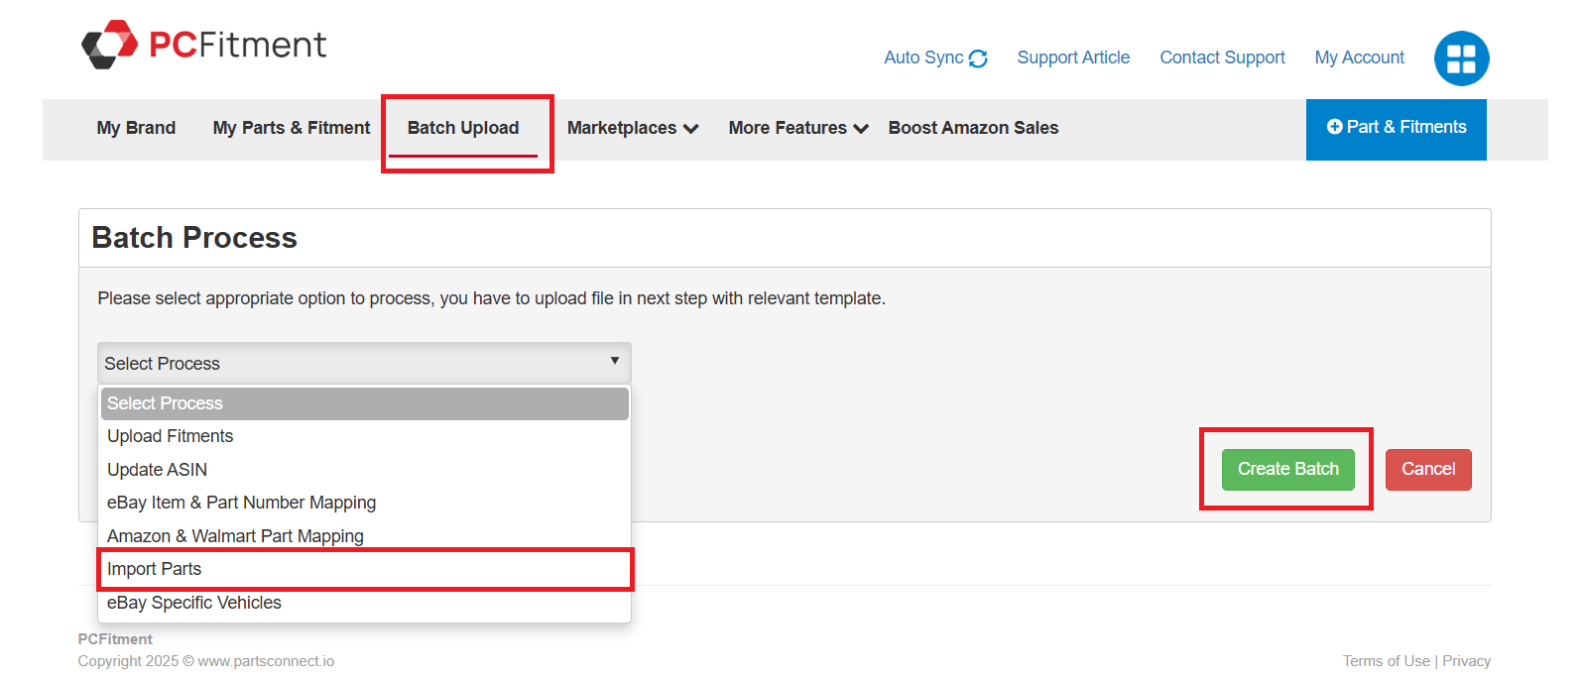1583x680 pixels.
Task: Open the My Parts & Fitment tab
Action: [x=291, y=127]
